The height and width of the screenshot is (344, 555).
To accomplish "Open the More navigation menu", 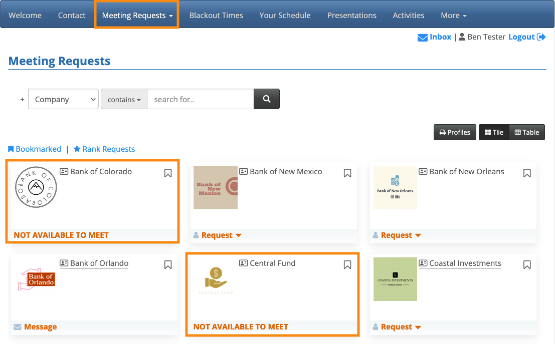I will [x=453, y=15].
